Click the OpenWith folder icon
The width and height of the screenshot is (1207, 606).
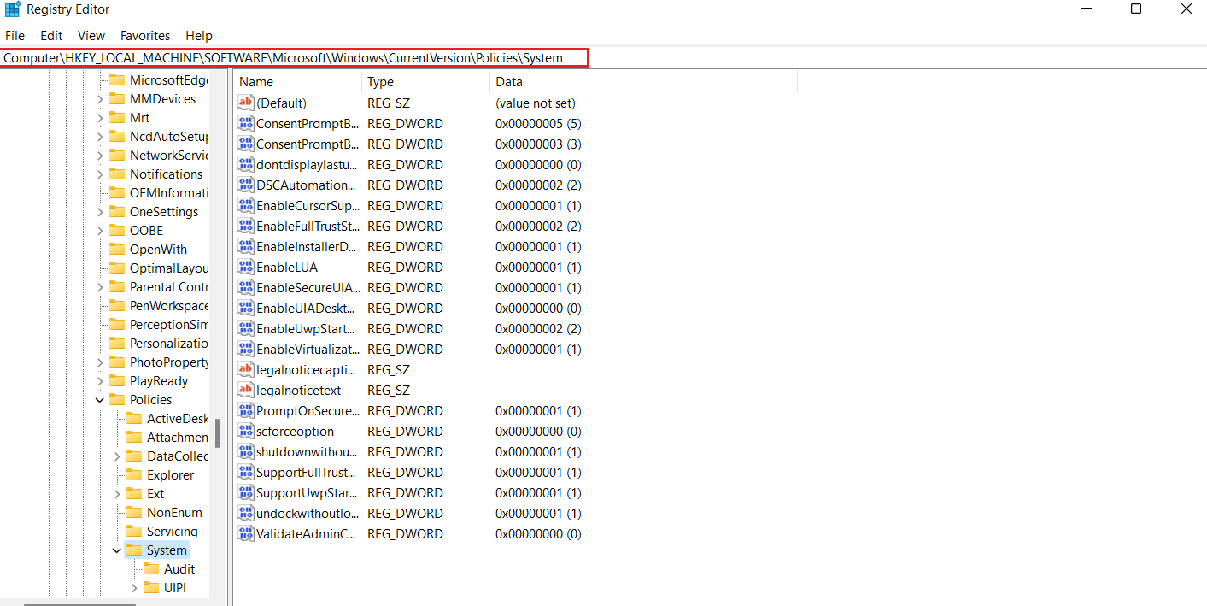coord(117,250)
